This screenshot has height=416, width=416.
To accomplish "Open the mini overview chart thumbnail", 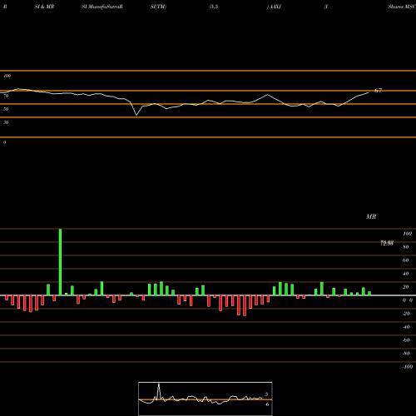I will (206, 399).
